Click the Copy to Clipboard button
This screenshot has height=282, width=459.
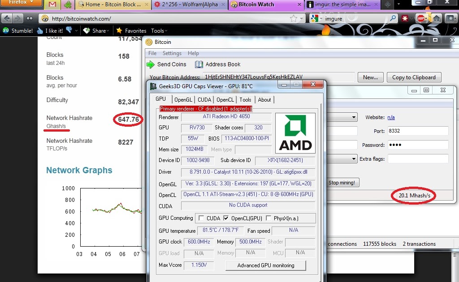[x=414, y=77]
